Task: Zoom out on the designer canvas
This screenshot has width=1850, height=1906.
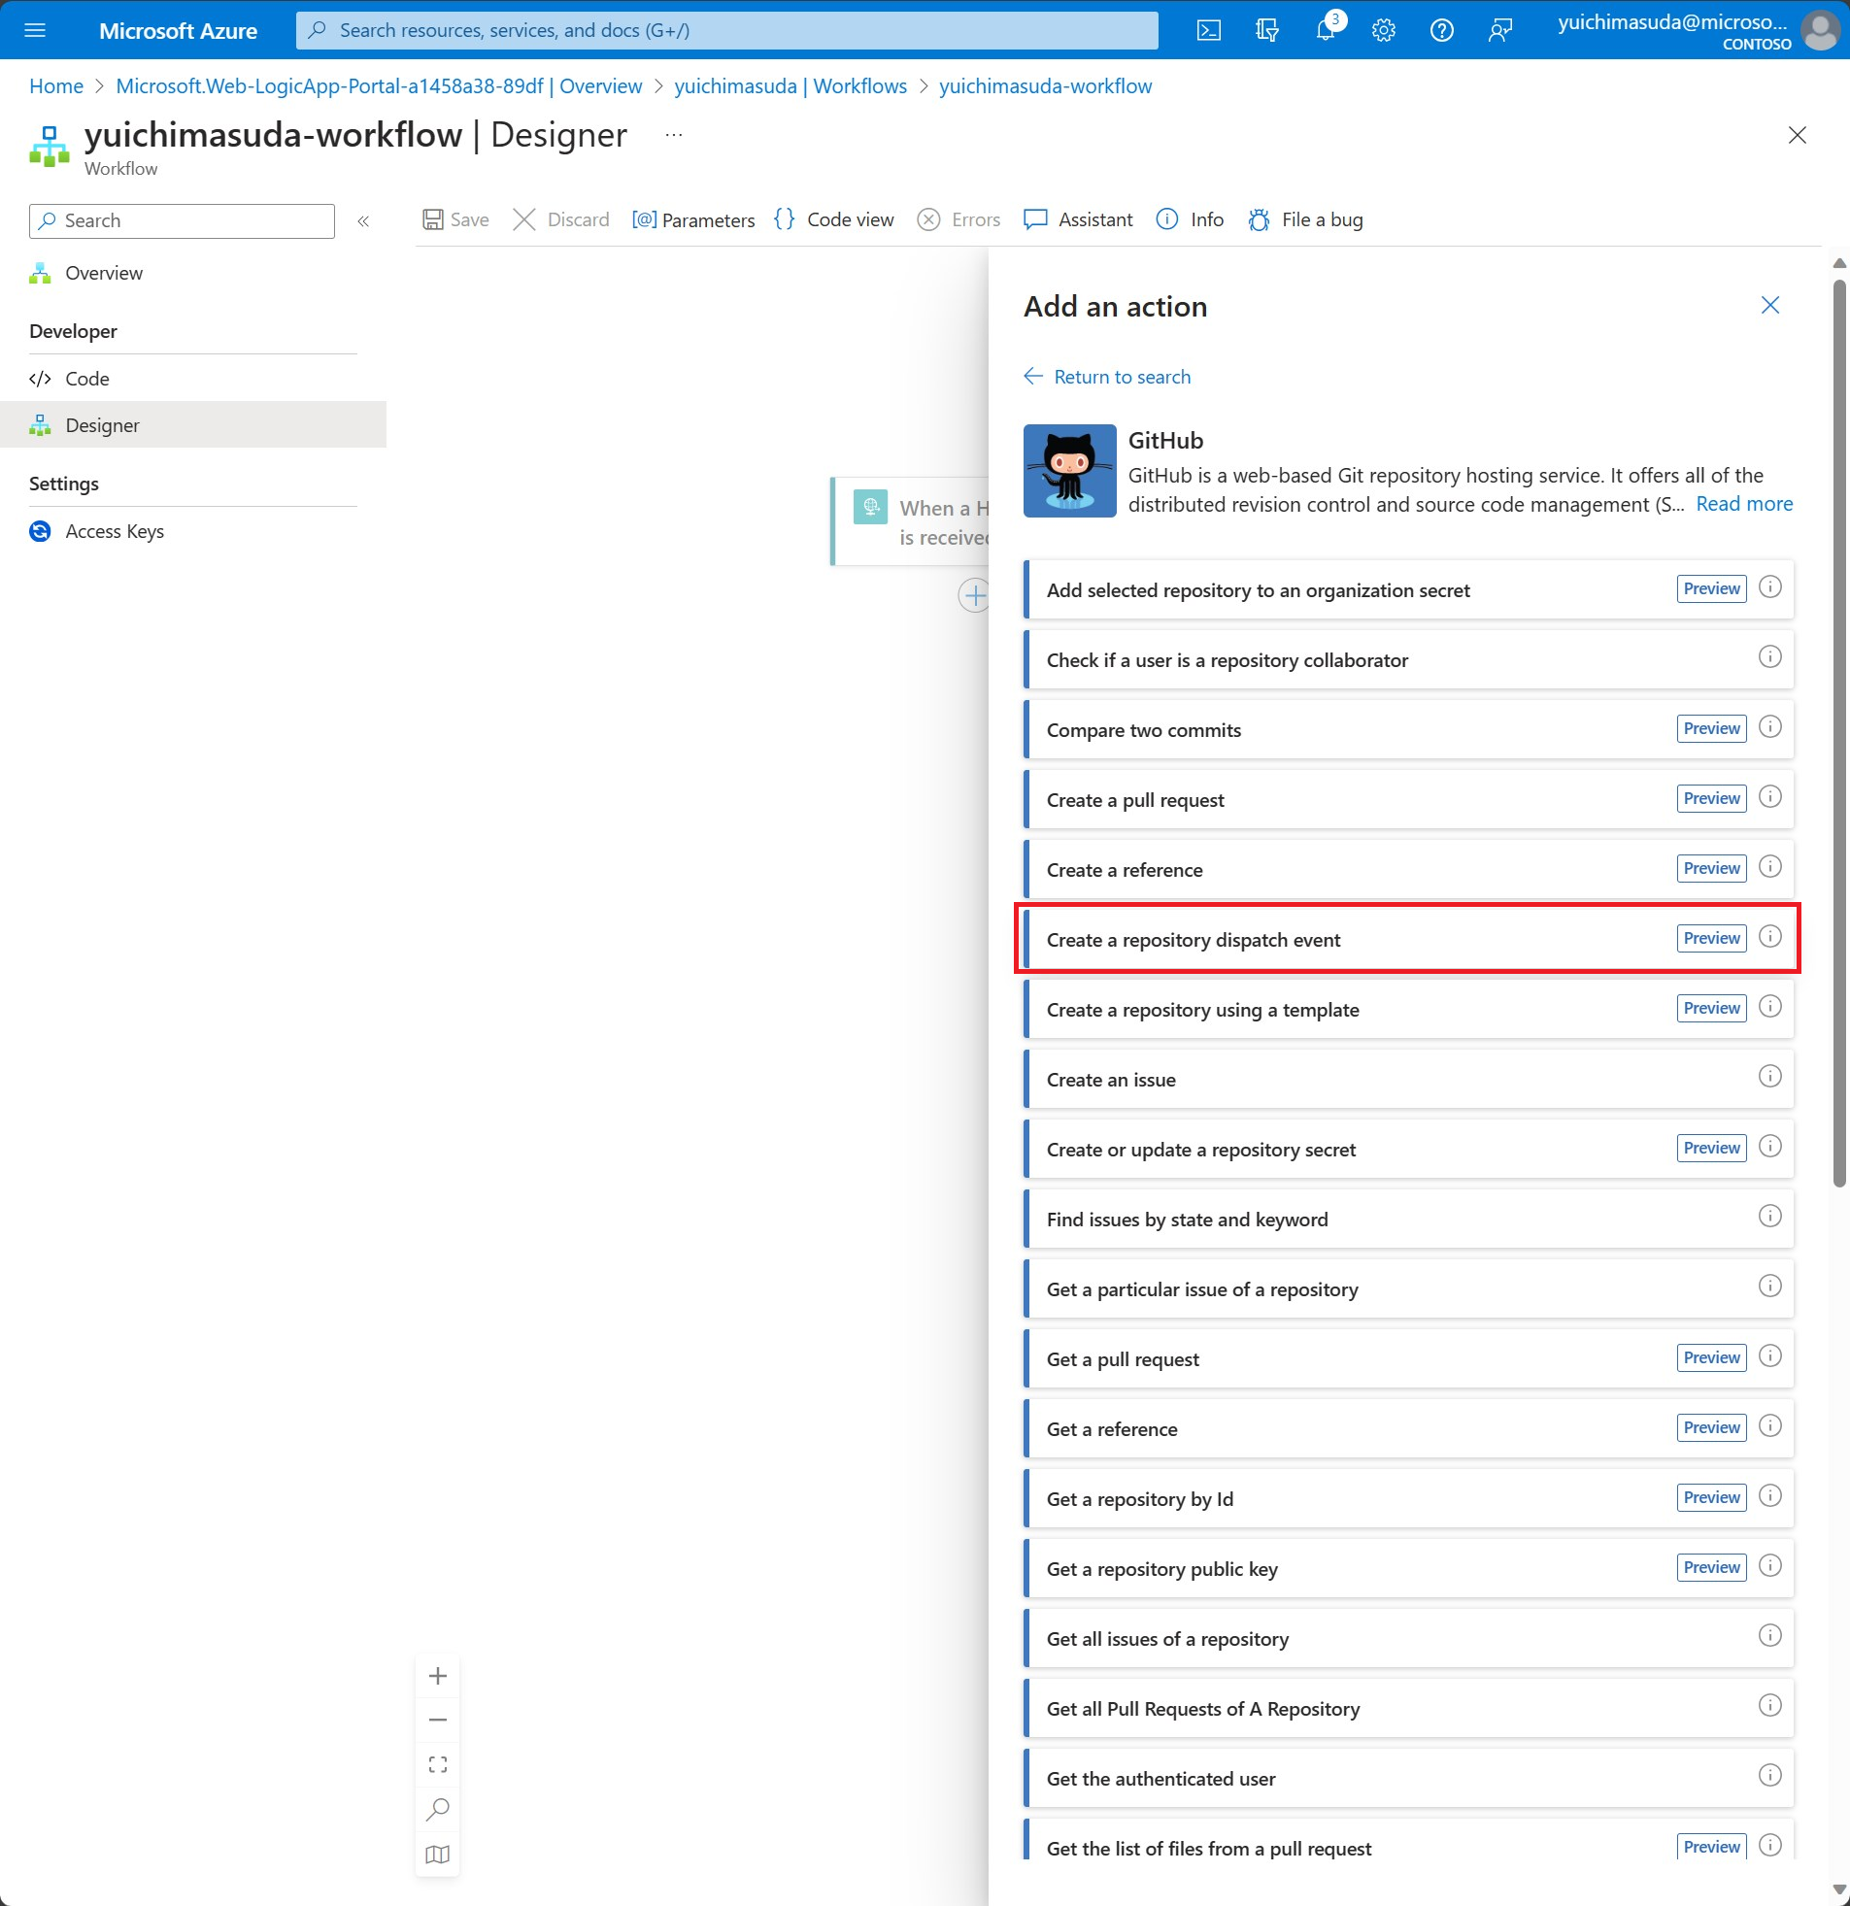Action: [438, 1721]
